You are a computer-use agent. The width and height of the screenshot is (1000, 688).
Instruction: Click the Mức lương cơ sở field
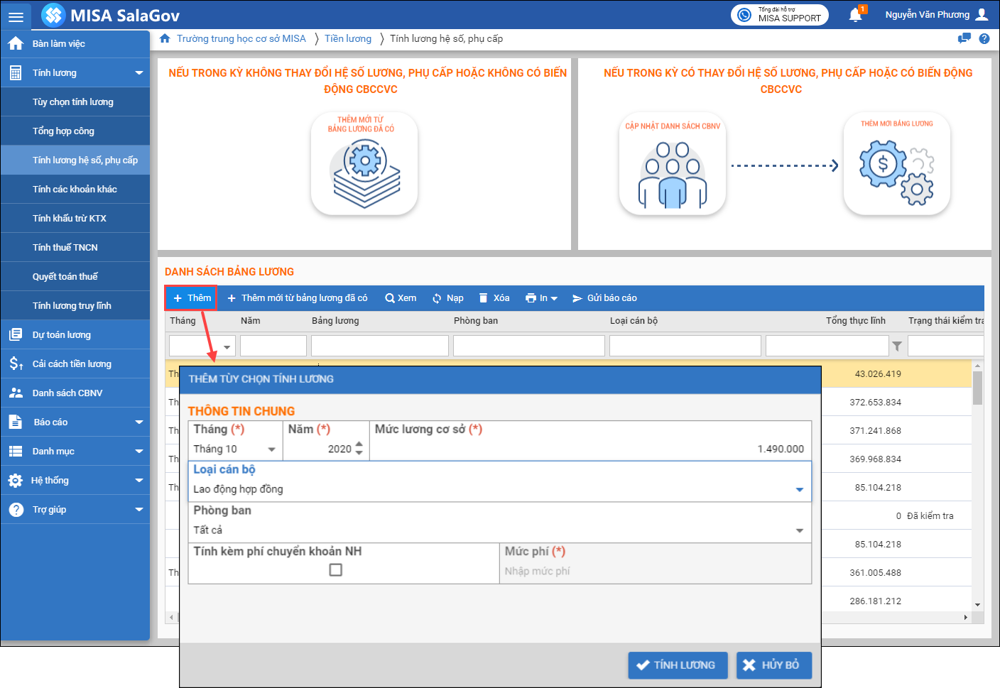[590, 449]
